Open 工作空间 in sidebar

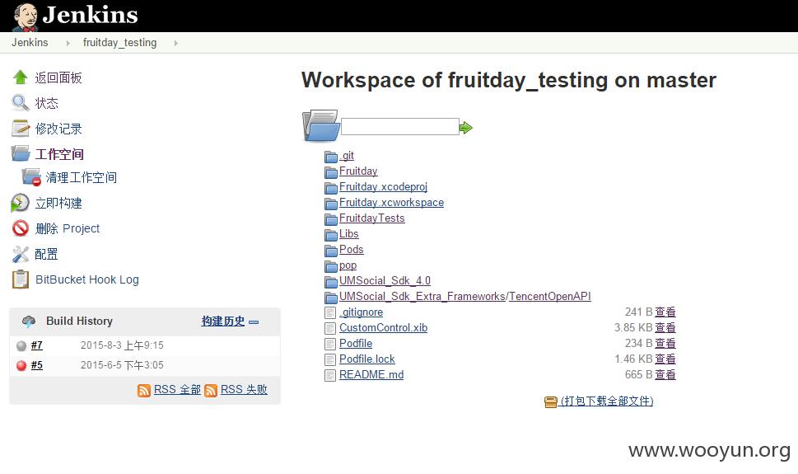pos(59,154)
